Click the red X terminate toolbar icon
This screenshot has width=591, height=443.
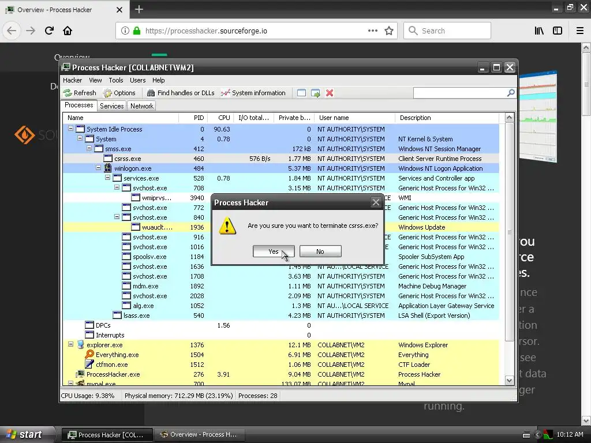pos(330,93)
